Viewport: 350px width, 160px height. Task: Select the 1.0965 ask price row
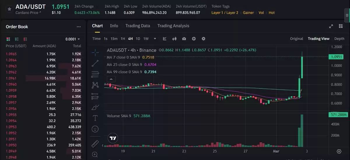coord(44,54)
